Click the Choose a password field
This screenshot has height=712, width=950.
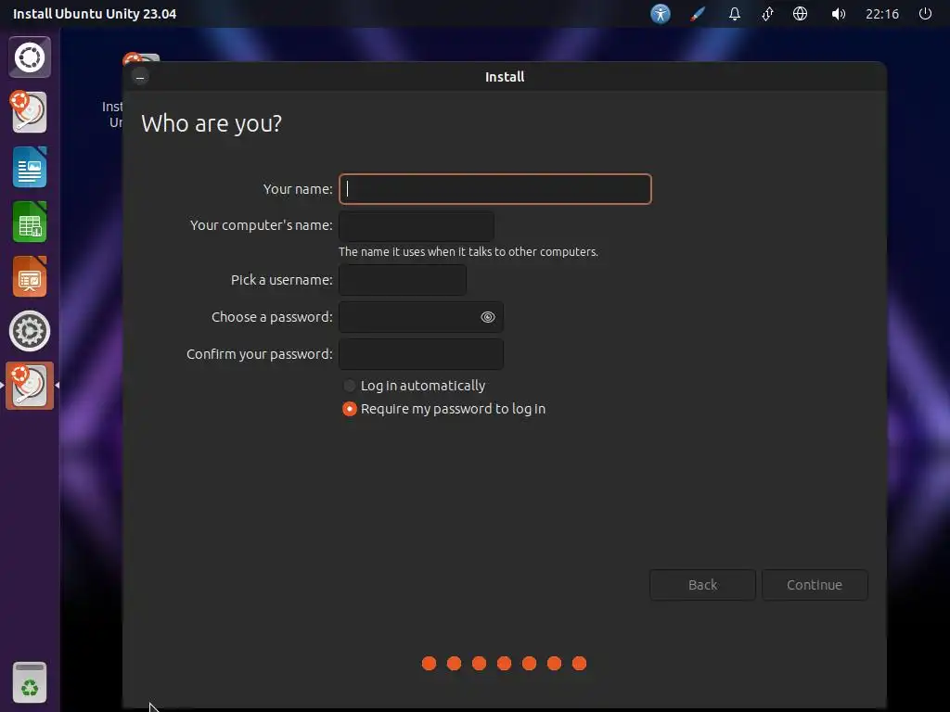421,317
